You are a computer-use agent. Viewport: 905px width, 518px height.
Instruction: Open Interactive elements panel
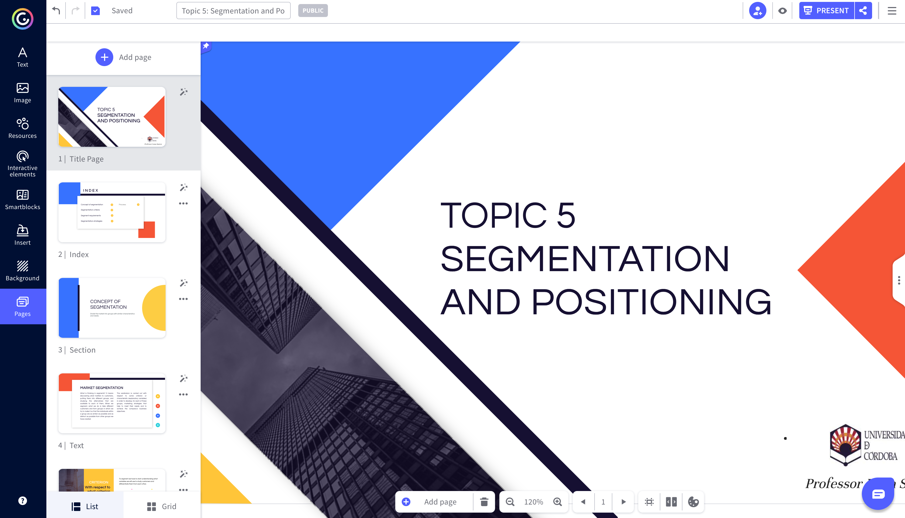(22, 164)
